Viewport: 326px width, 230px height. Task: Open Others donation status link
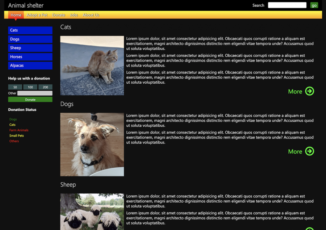coord(14,141)
